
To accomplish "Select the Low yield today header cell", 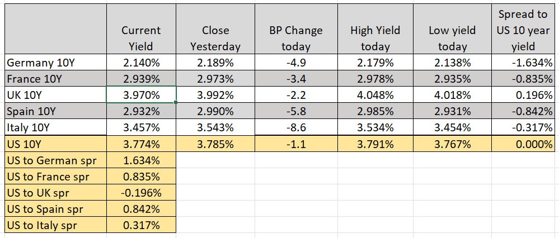I will [453, 38].
